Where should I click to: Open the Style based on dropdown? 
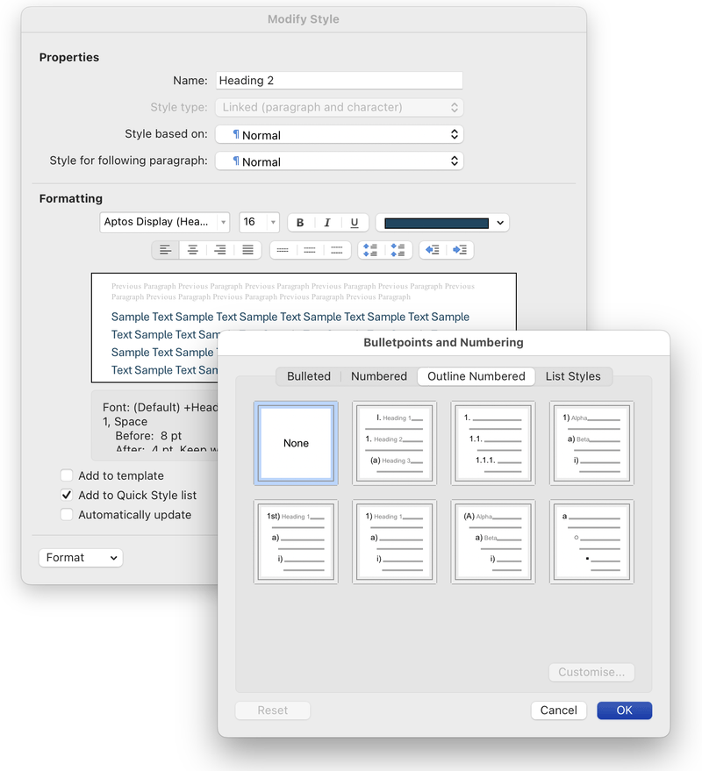click(x=339, y=134)
